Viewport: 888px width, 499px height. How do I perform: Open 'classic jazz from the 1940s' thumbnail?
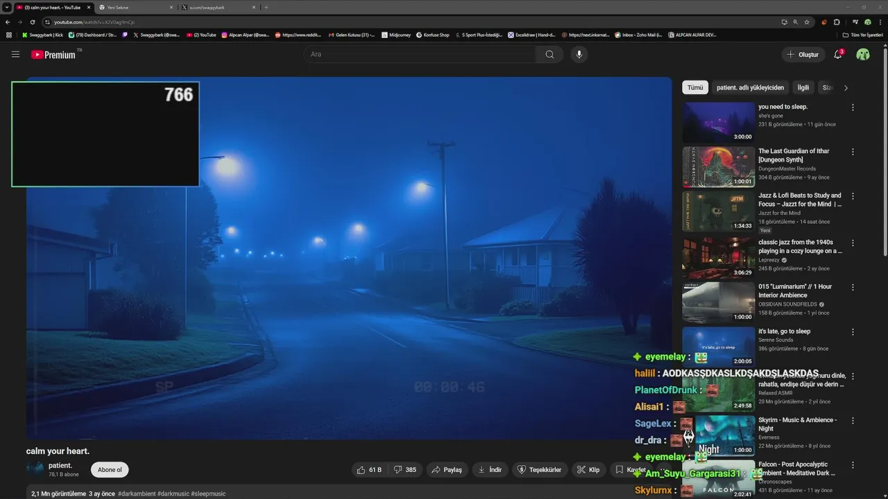tap(718, 259)
